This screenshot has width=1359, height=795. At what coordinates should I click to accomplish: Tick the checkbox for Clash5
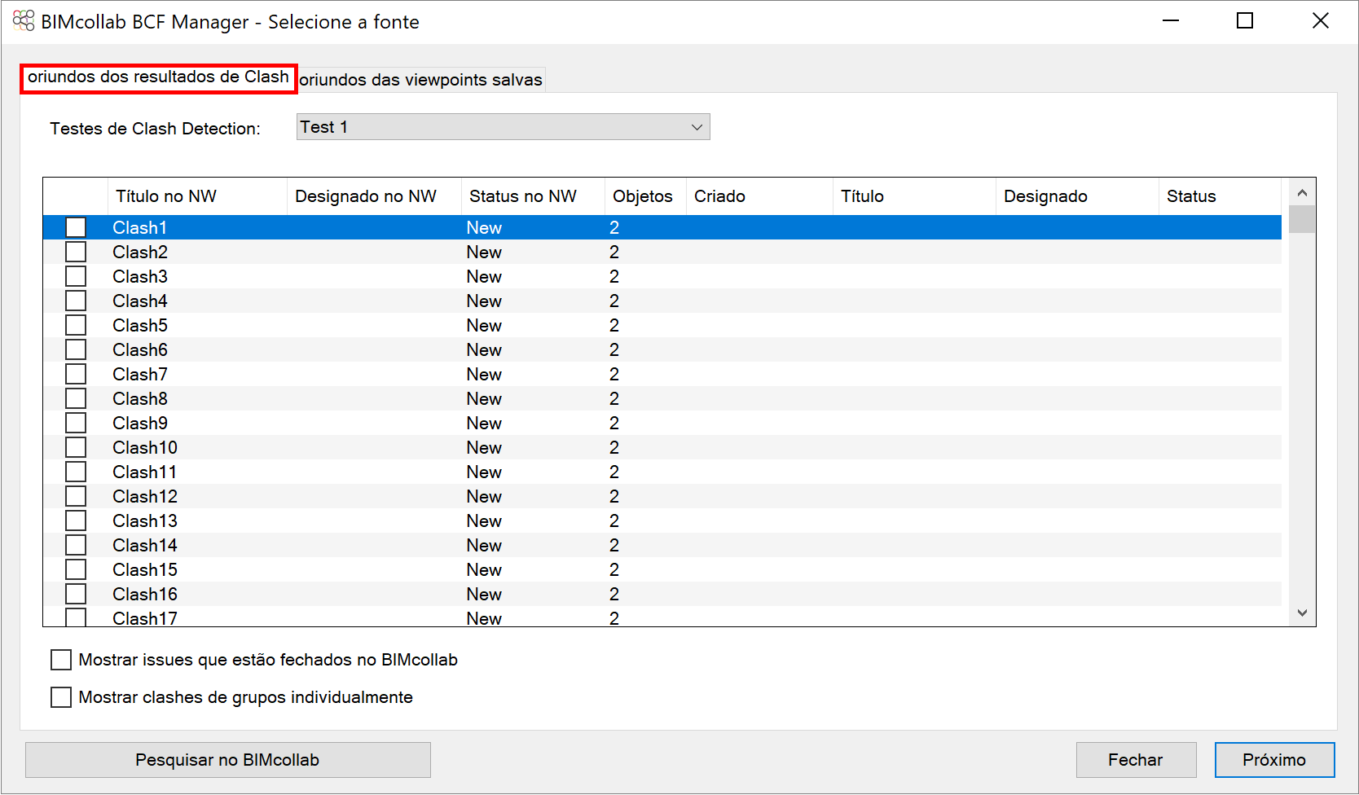pos(76,325)
